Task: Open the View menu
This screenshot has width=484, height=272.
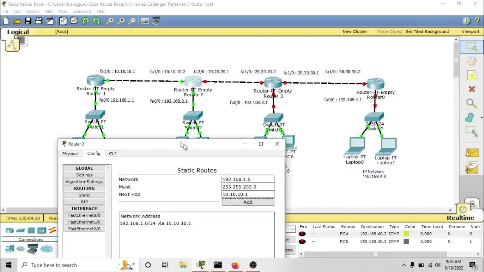Action: point(49,11)
